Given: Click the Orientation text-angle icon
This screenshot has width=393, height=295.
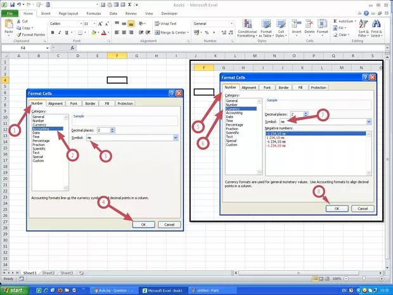Looking at the screenshot, I should click(141, 23).
